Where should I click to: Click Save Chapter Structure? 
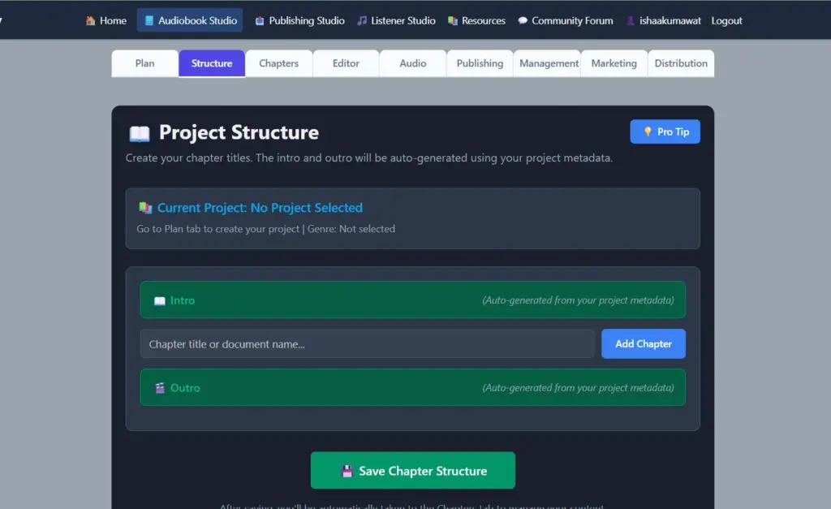(412, 470)
